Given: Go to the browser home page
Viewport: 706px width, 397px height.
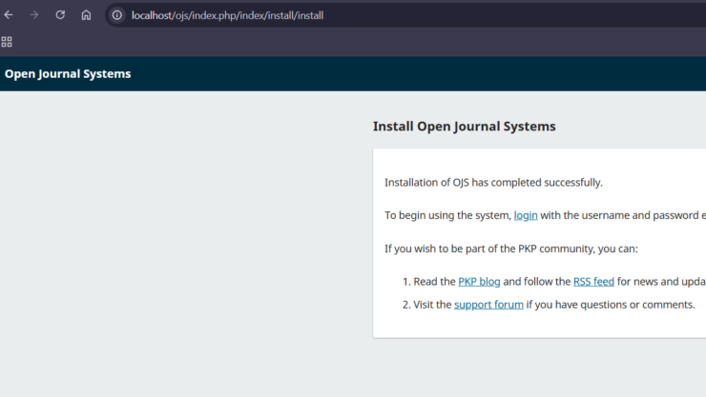Looking at the screenshot, I should [x=86, y=15].
